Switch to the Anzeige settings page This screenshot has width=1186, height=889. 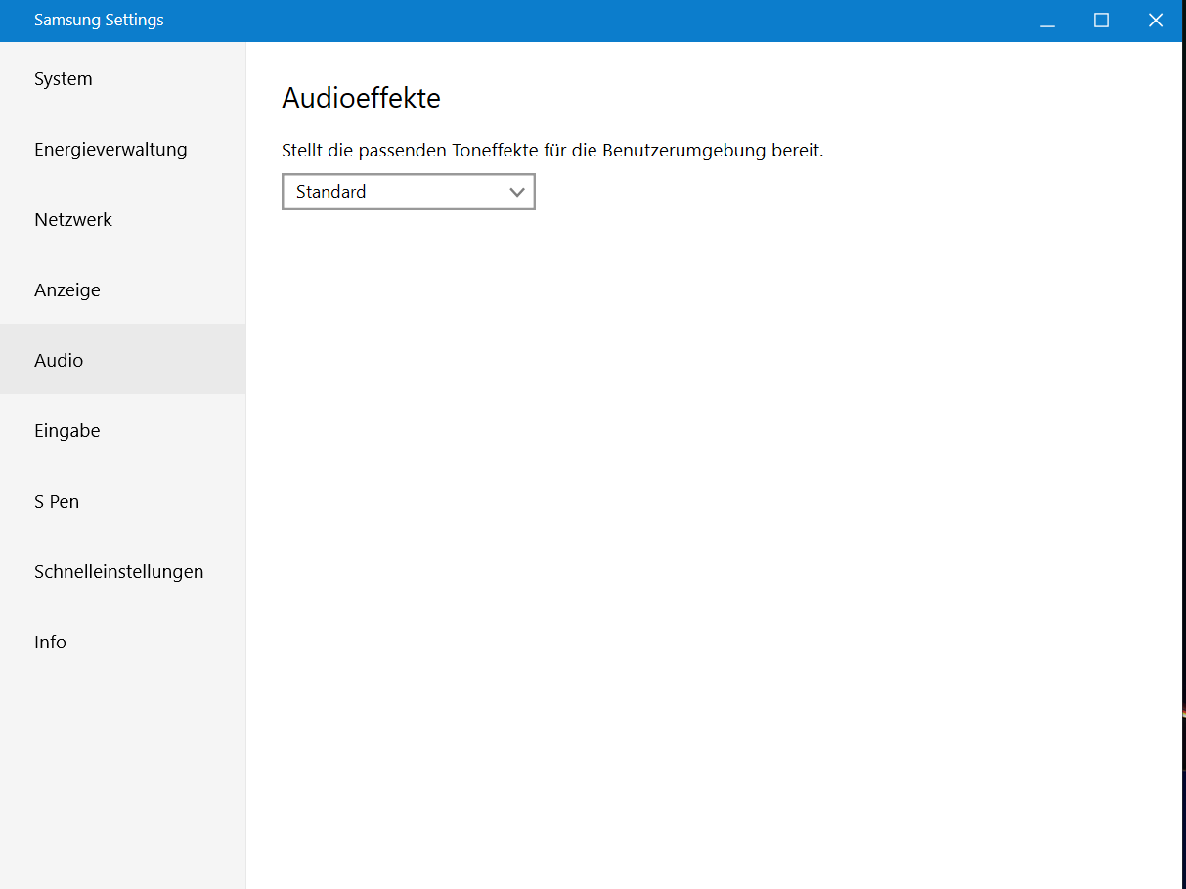click(x=67, y=290)
